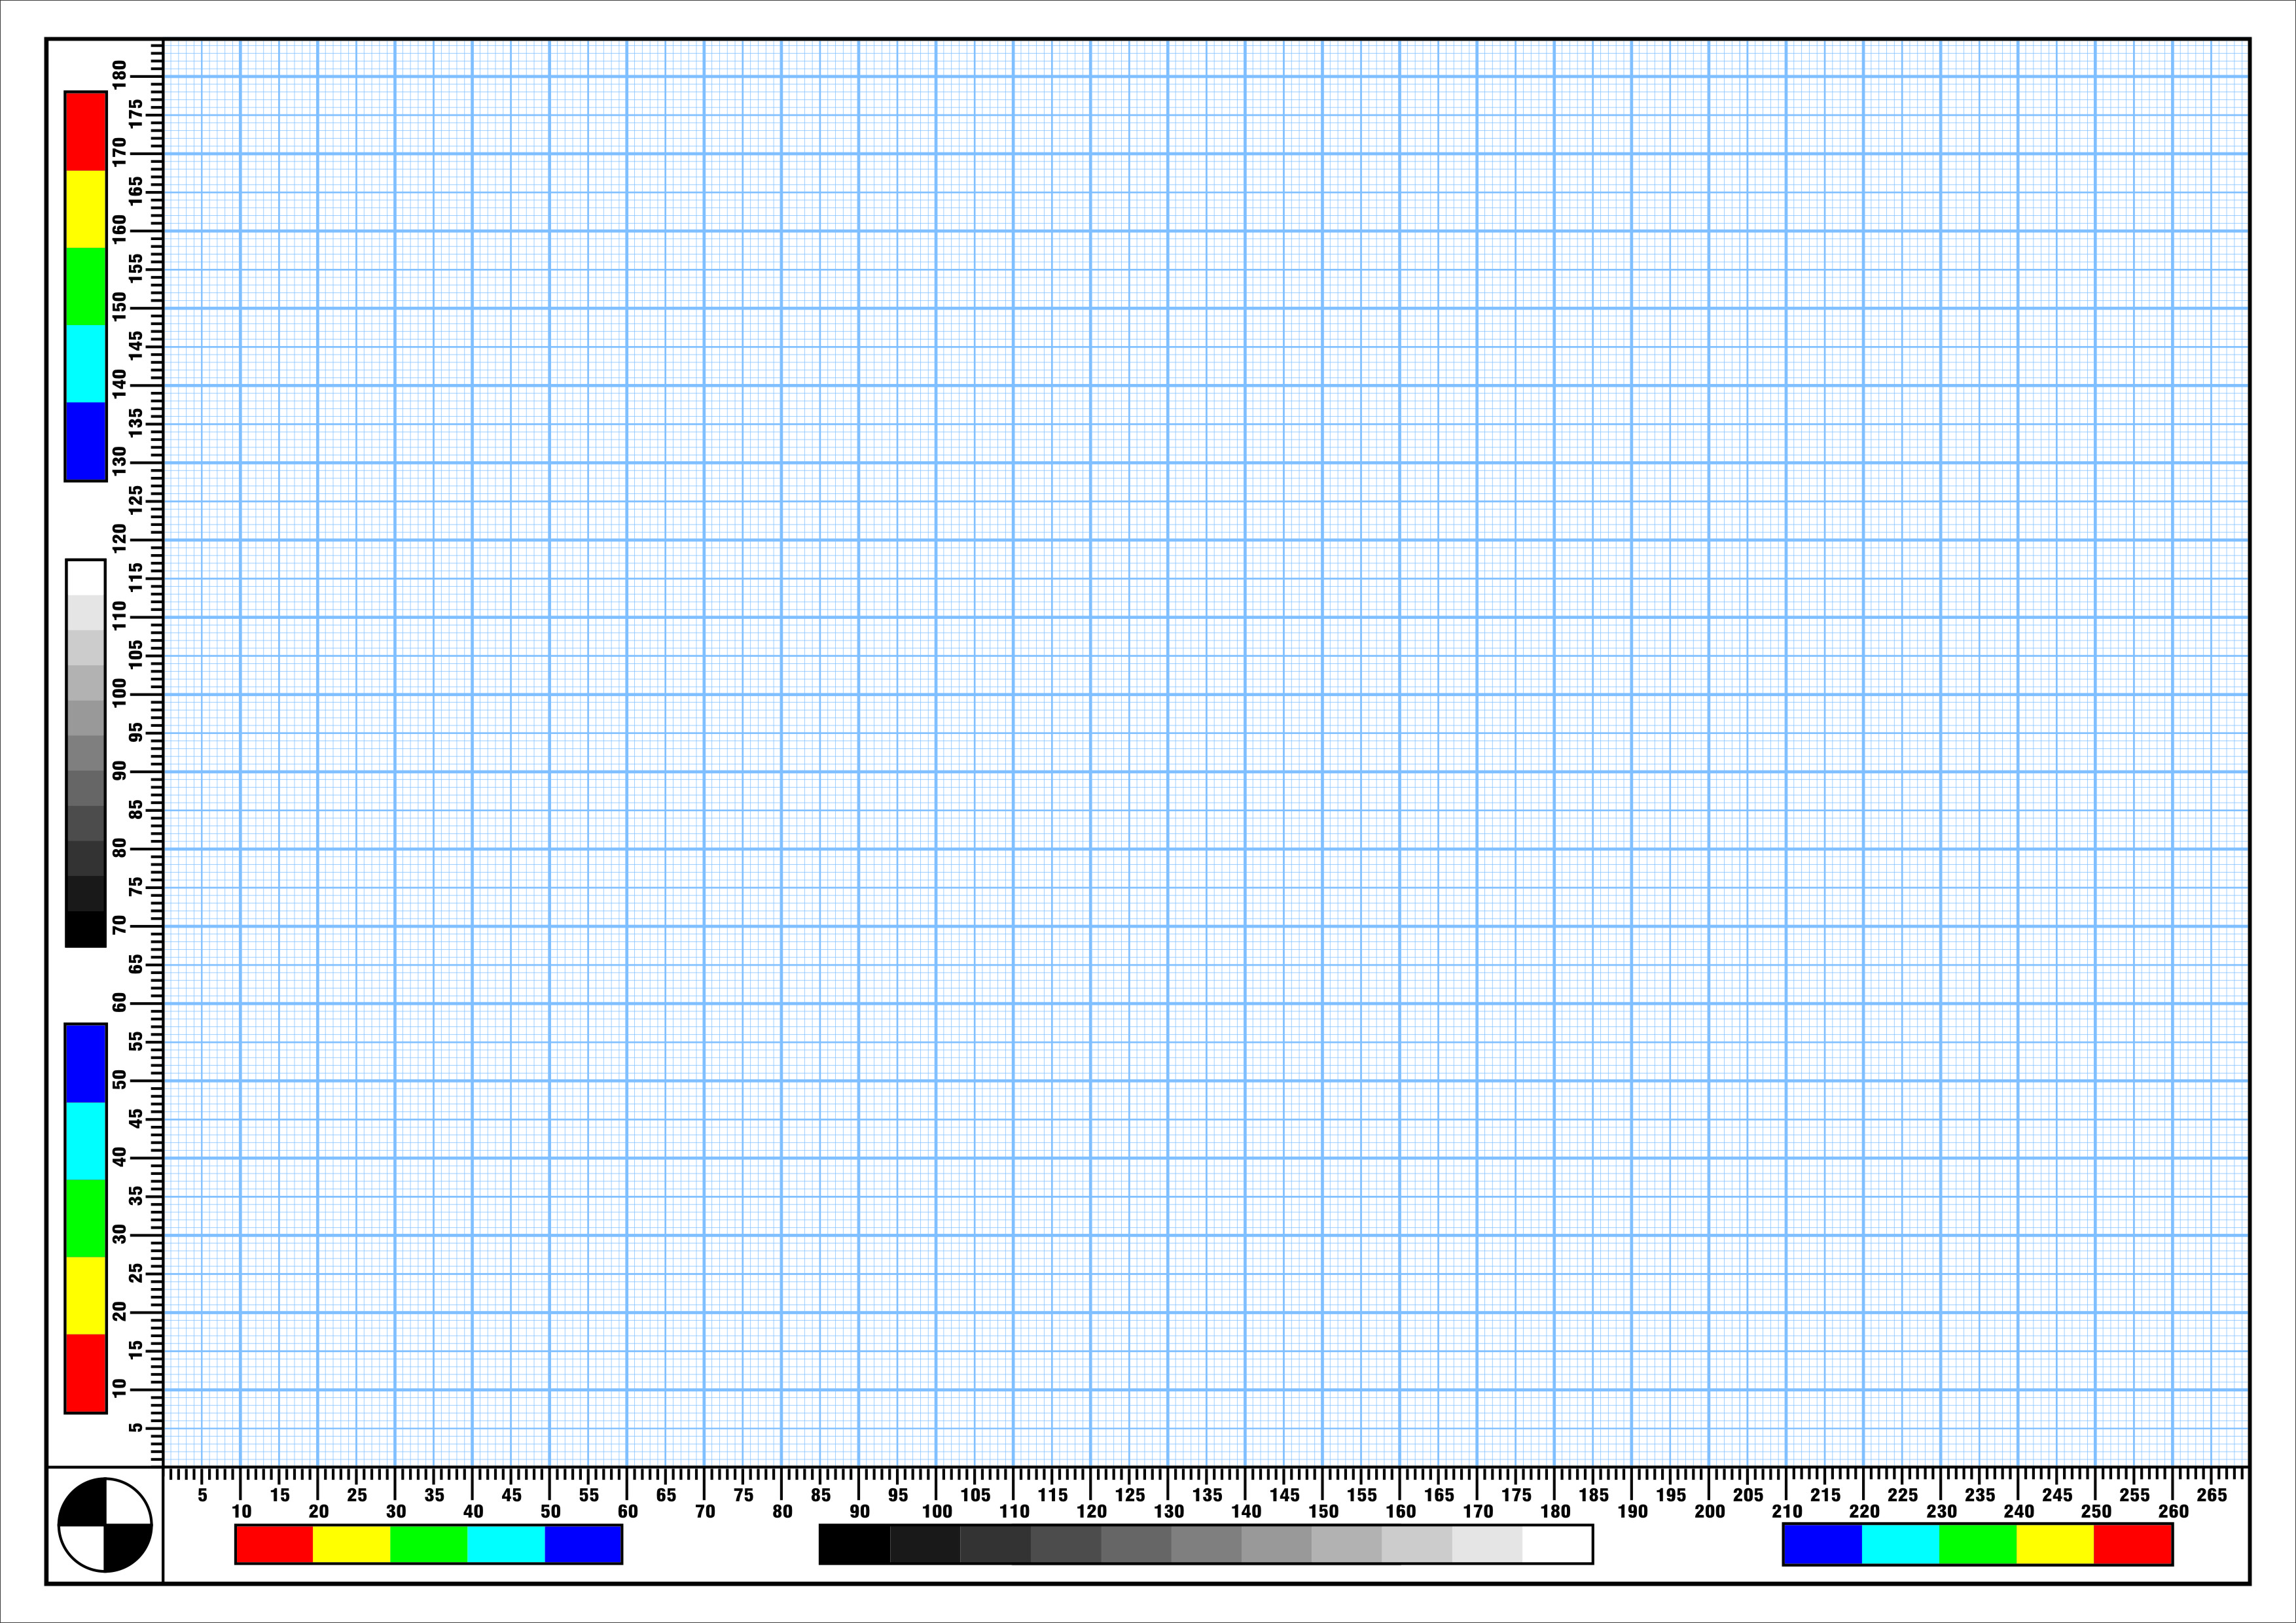Select black swatch of the horizontal grayscale bar
The height and width of the screenshot is (1623, 2296).
(855, 1544)
